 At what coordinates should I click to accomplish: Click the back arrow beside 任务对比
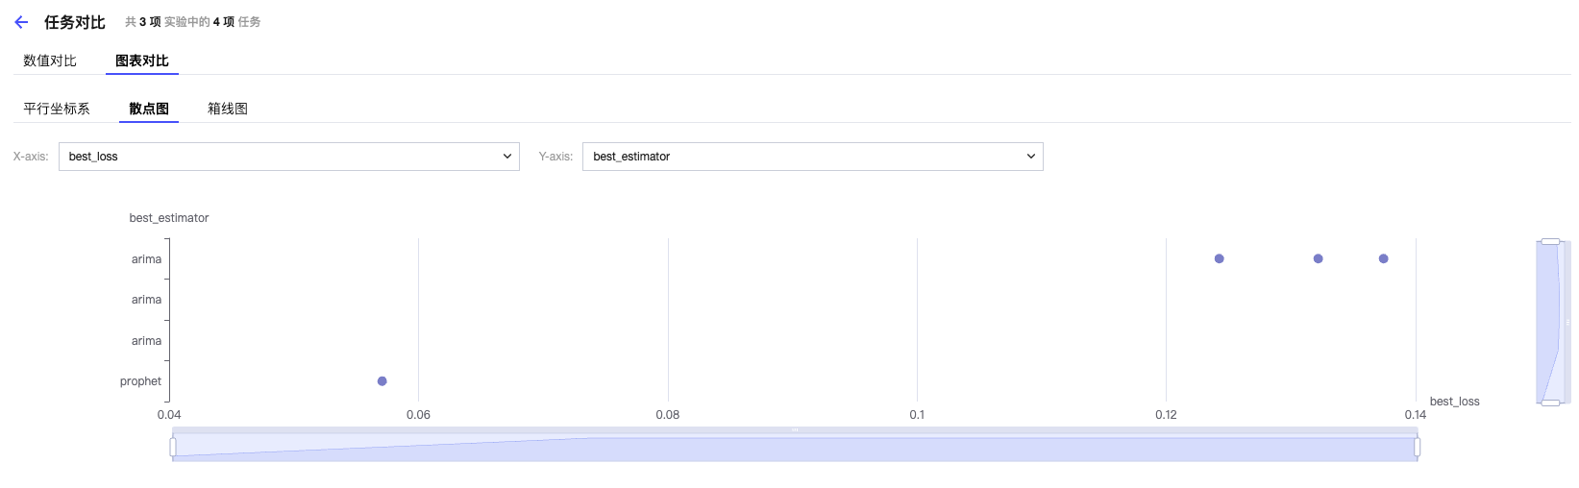tap(21, 22)
